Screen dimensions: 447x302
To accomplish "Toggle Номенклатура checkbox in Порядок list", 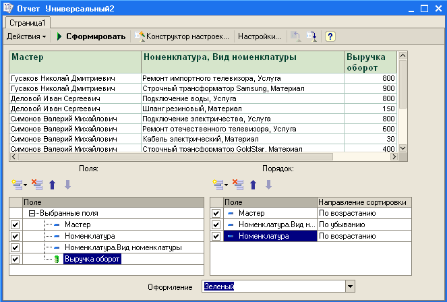I will (216, 236).
